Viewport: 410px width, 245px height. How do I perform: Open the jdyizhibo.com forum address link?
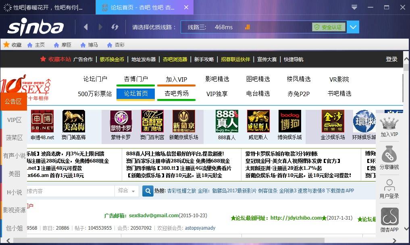(x=296, y=218)
